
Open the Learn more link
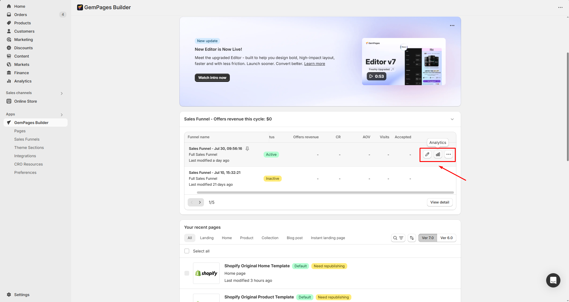tap(314, 64)
